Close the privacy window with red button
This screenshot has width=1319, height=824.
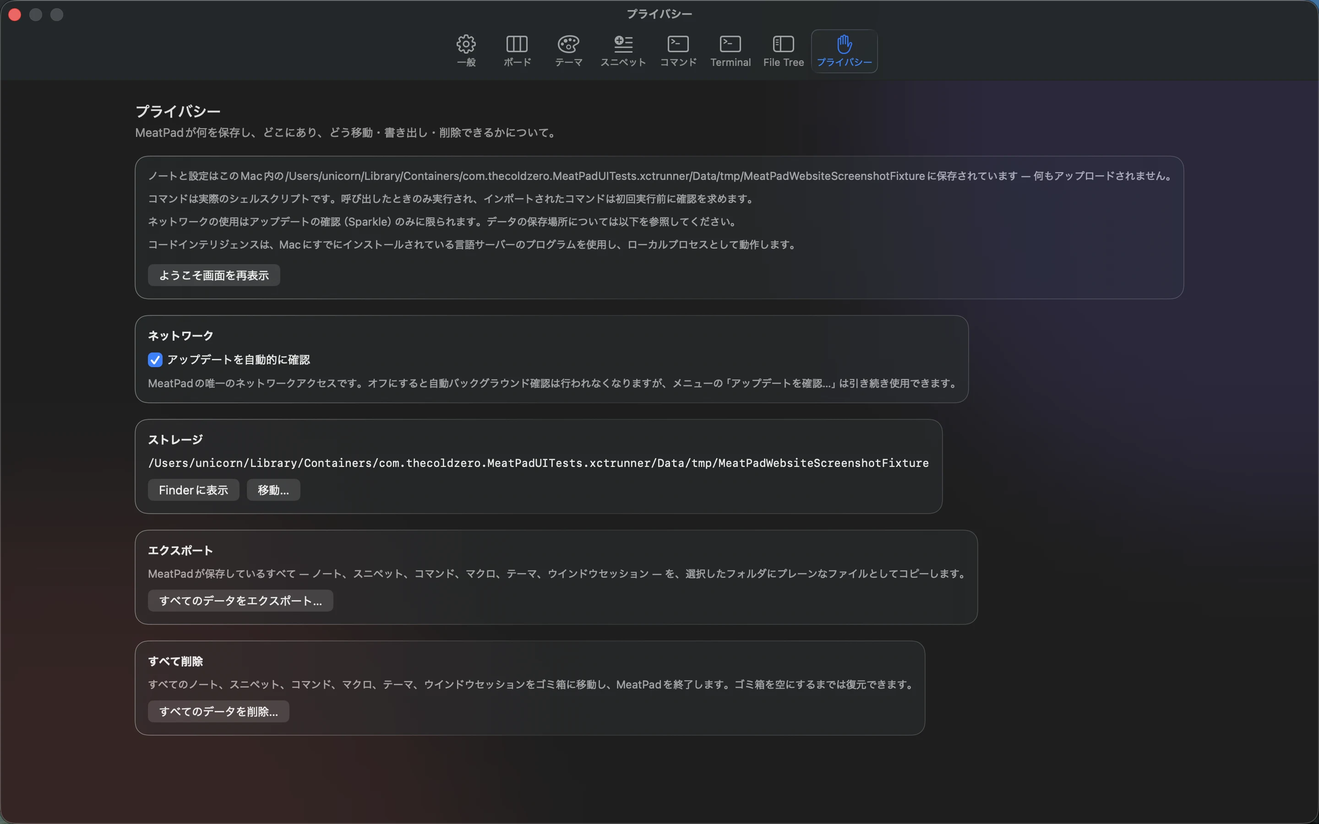15,15
